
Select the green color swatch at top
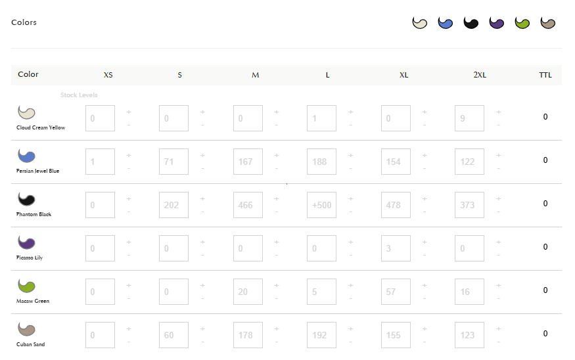522,23
